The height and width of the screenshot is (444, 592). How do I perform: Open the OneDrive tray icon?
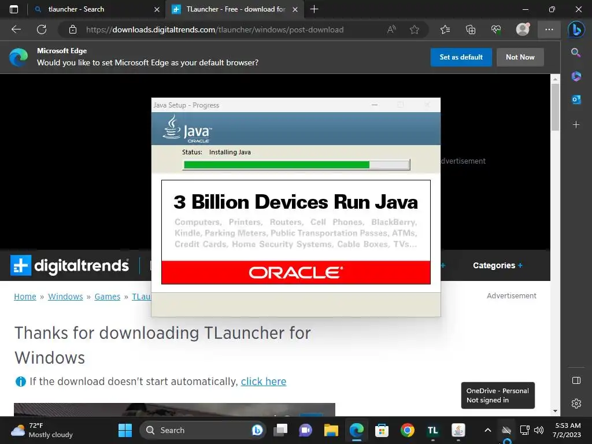(x=506, y=430)
